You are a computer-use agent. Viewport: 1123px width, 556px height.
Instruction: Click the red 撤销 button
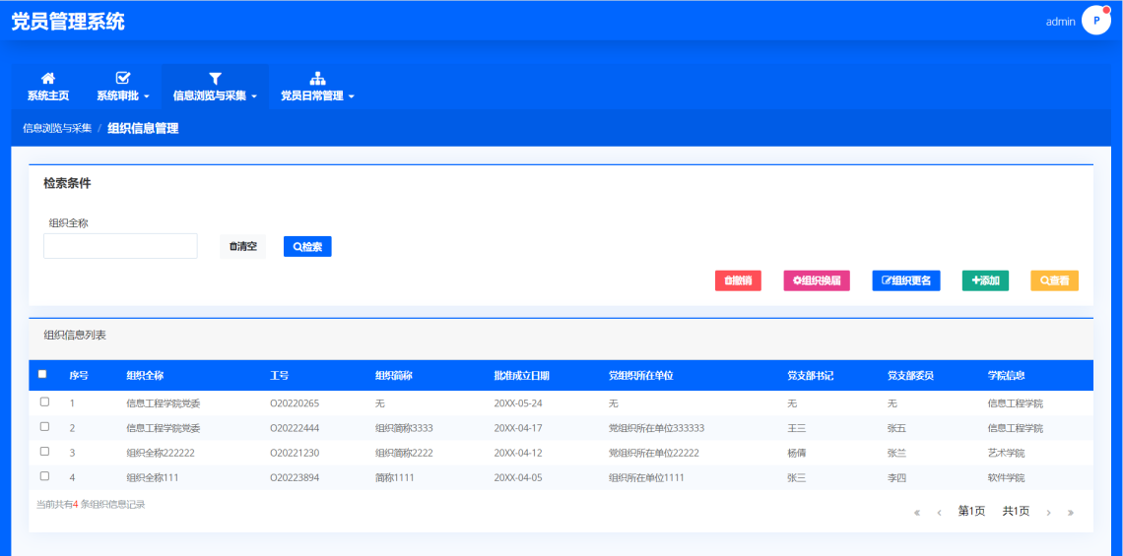click(738, 280)
